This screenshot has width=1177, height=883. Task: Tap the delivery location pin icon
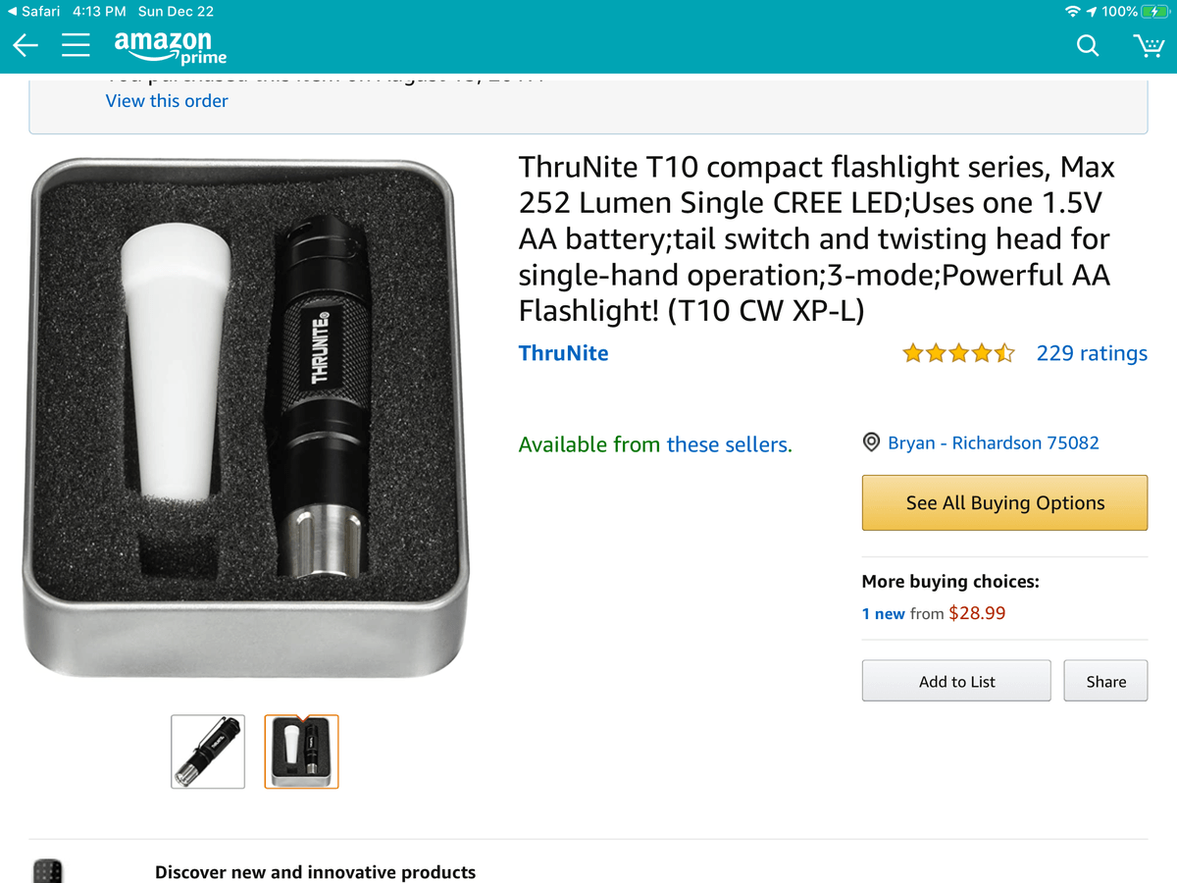click(871, 443)
